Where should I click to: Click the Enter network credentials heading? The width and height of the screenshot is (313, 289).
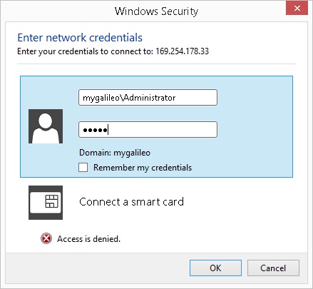tap(80, 38)
